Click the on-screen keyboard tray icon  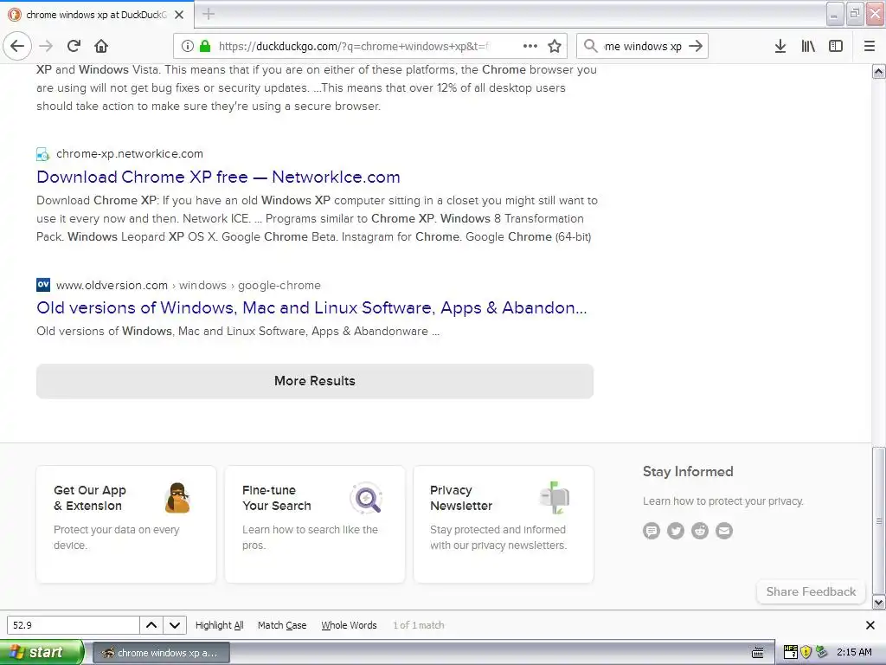tap(758, 653)
